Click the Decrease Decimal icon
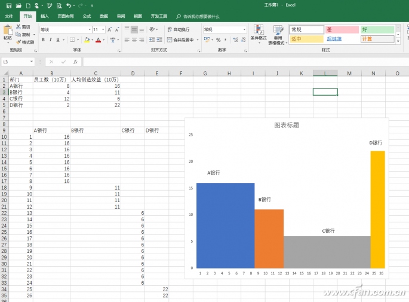The image size is (409, 302). click(x=243, y=39)
